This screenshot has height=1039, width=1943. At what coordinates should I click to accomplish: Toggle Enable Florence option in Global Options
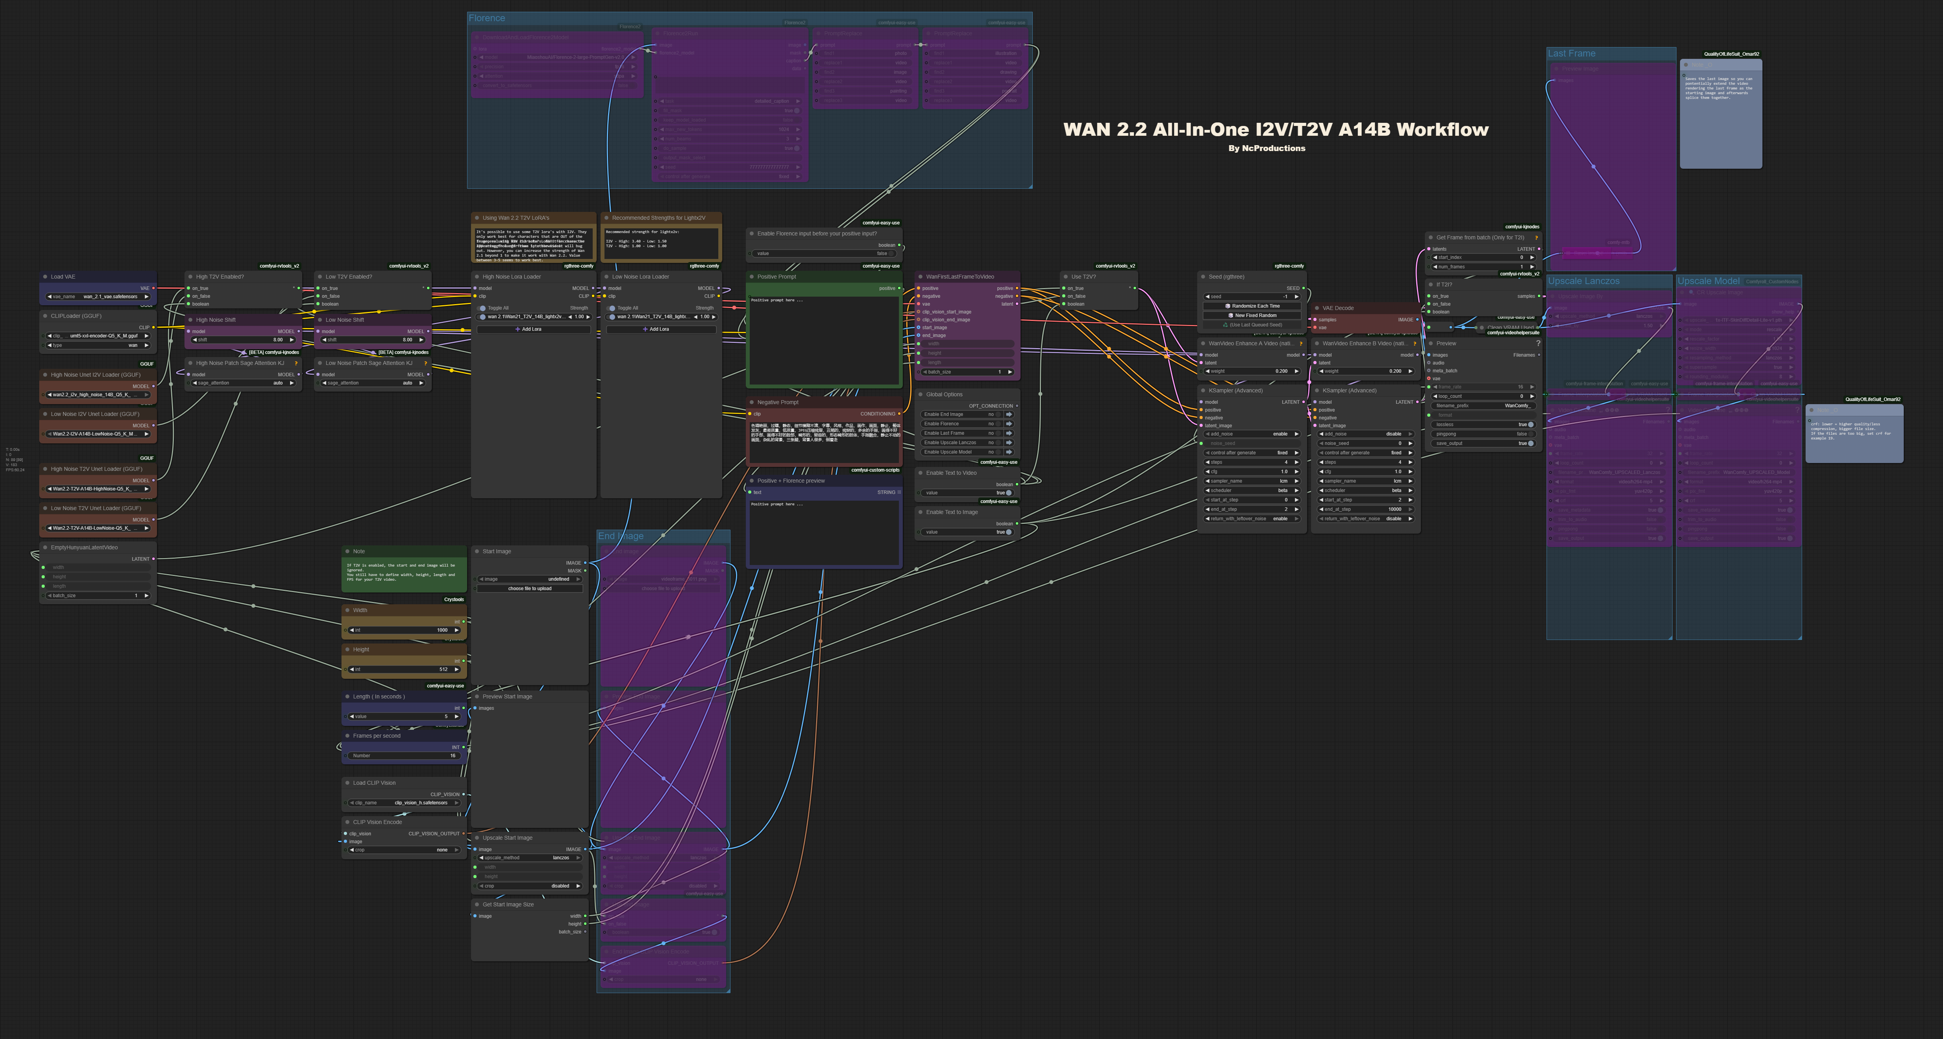click(998, 424)
